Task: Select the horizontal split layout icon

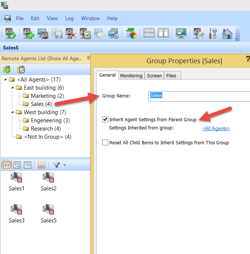Action: tap(149, 33)
